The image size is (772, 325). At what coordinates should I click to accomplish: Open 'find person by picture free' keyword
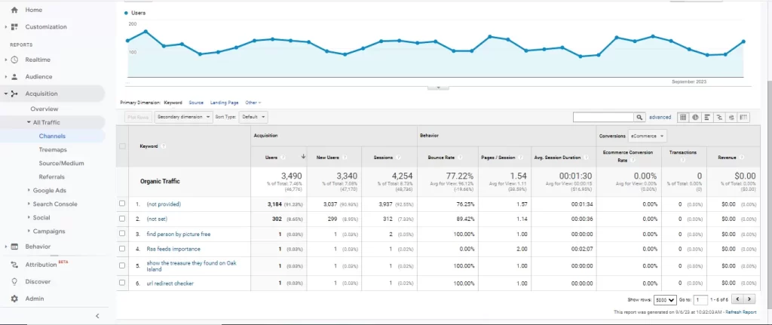coord(178,234)
